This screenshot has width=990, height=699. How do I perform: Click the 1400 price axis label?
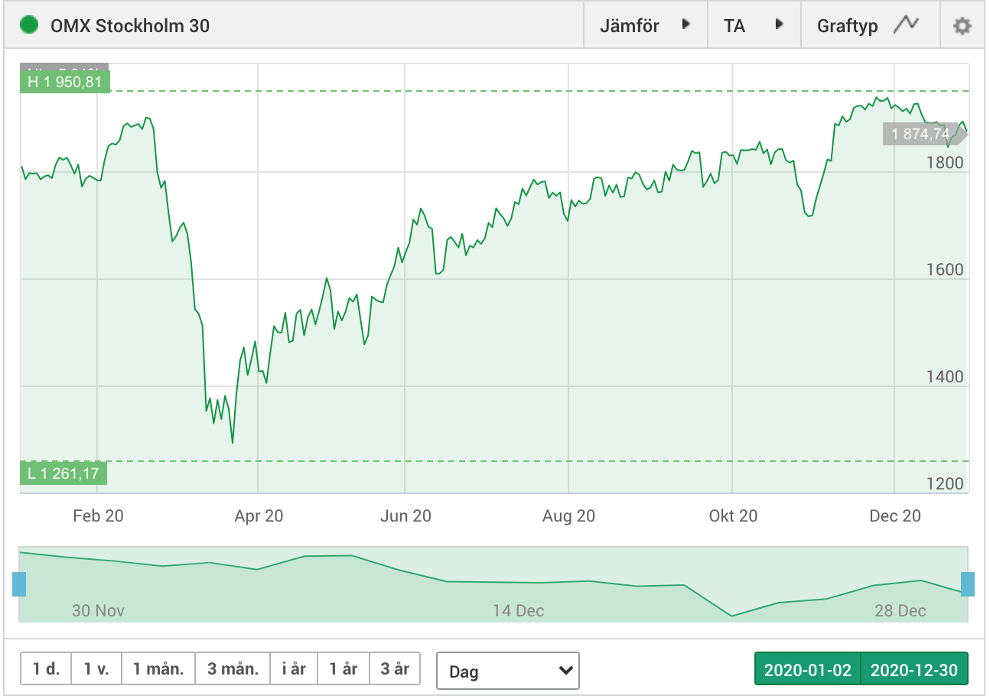coord(943,376)
